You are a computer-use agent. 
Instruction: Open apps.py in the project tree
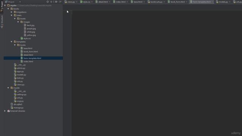pyautogui.click(x=20, y=71)
